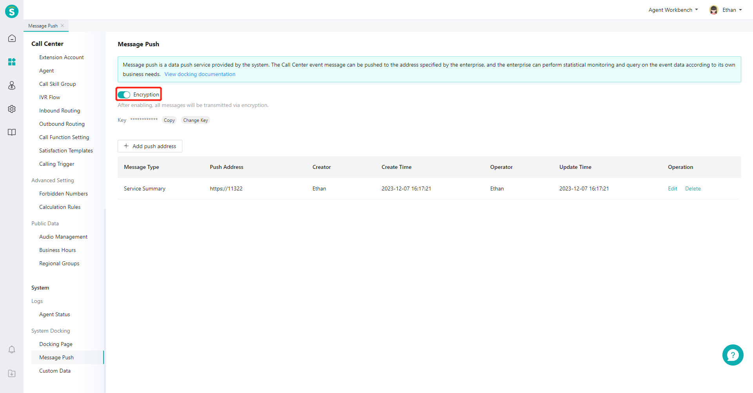Copy the encryption key
The image size is (753, 393).
click(x=169, y=120)
